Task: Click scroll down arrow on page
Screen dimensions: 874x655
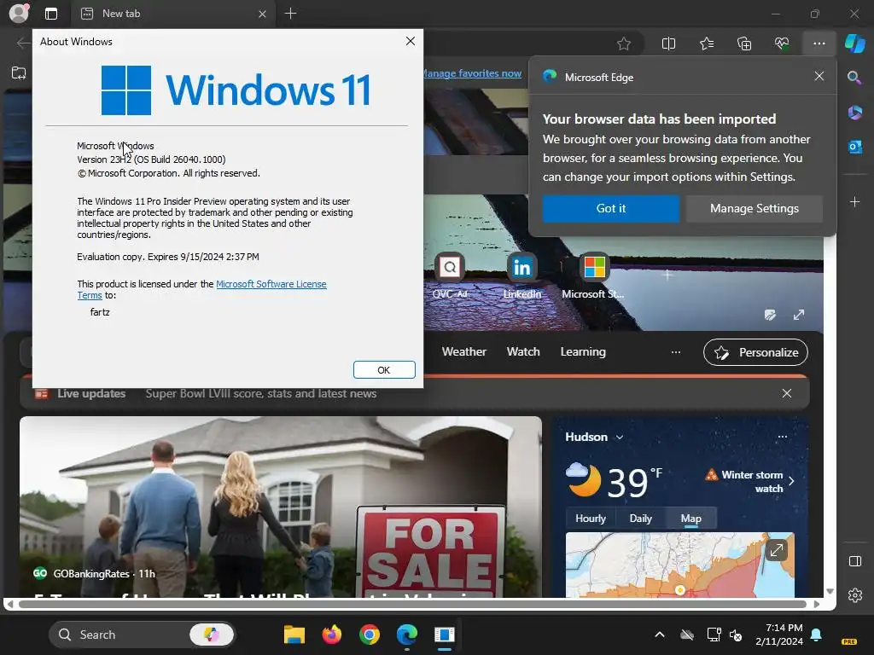Action: point(830,592)
